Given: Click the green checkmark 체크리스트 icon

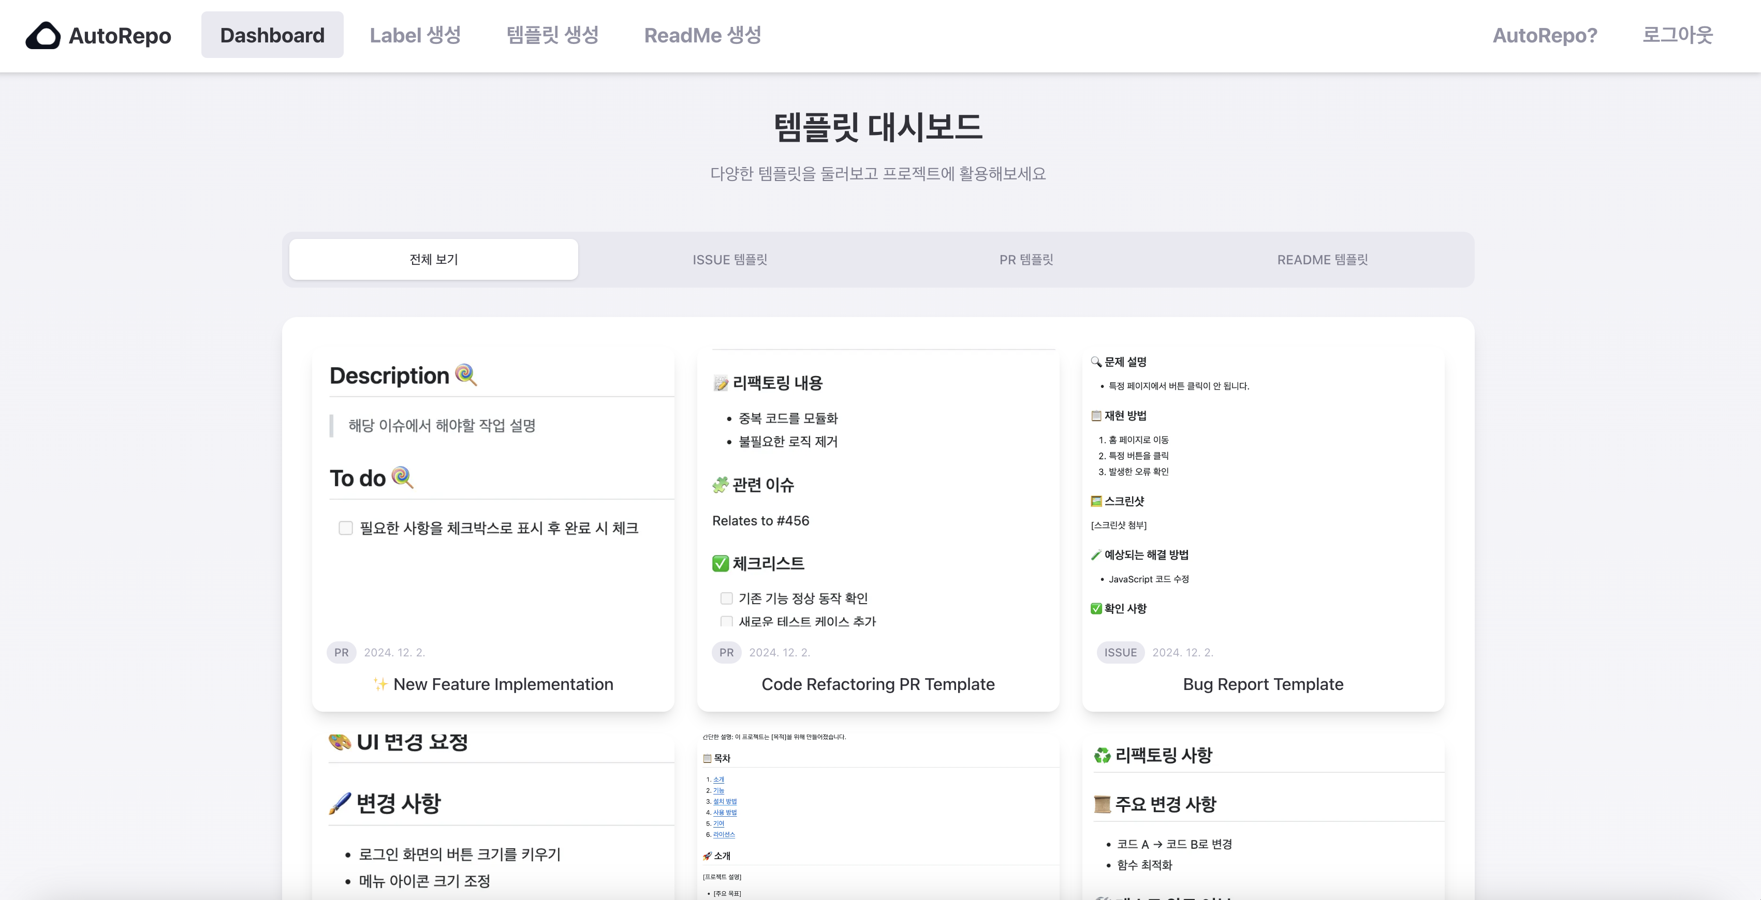Looking at the screenshot, I should [x=720, y=563].
